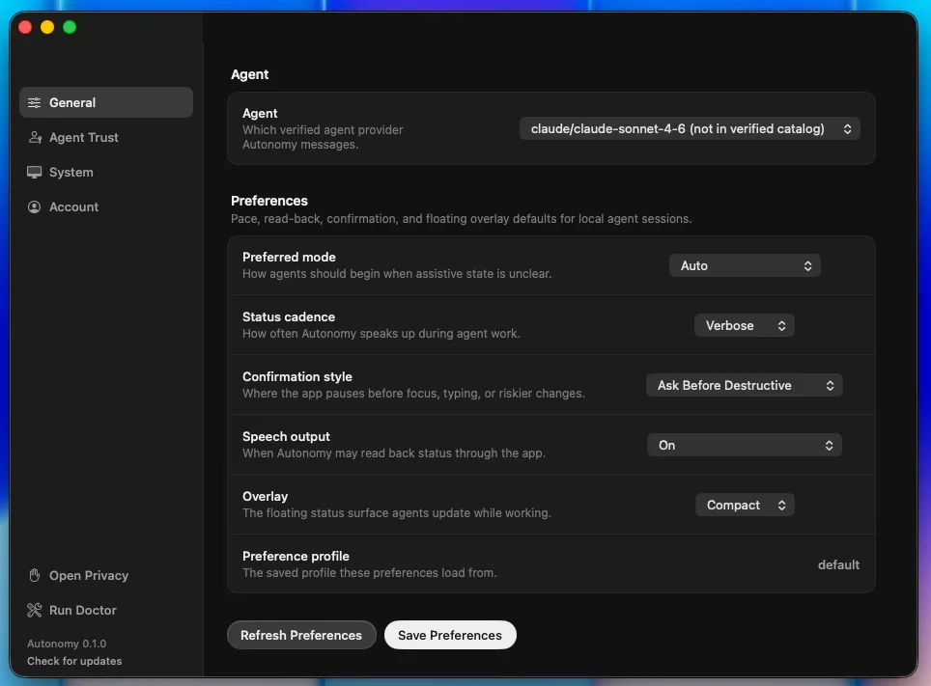
Task: Click the 'Confirmation style' label
Action: 296,377
